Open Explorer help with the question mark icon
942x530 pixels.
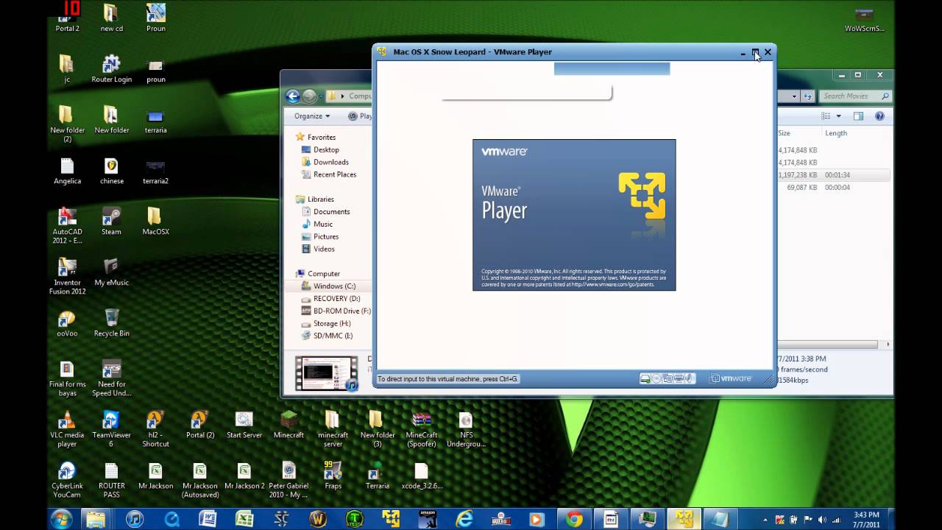point(879,116)
